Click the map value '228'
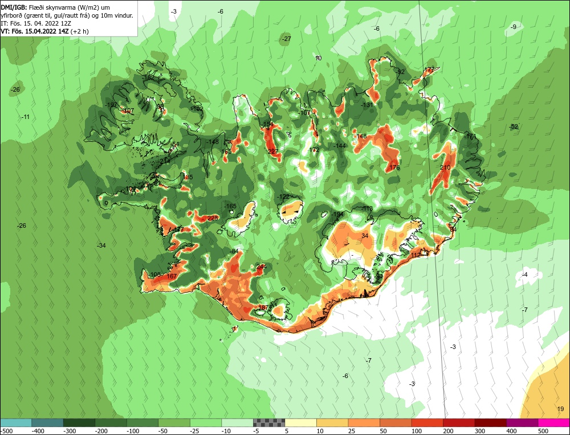 [213, 218]
